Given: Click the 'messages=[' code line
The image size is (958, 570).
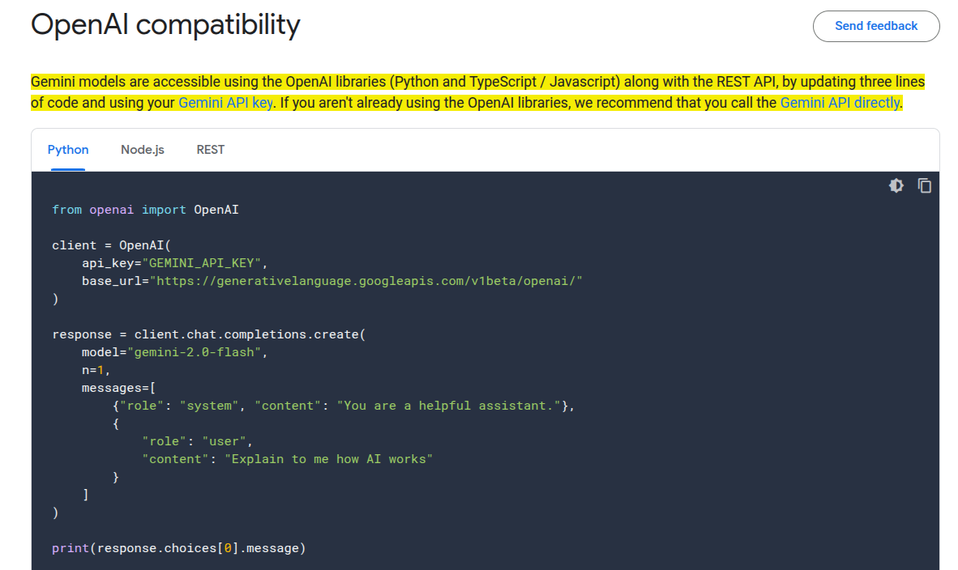Looking at the screenshot, I should (x=118, y=388).
